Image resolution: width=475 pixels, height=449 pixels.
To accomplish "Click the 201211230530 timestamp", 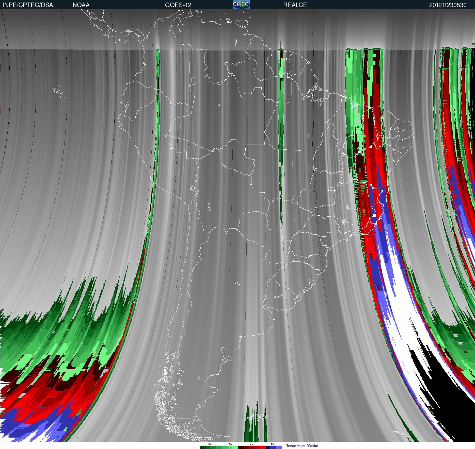I will click(448, 5).
